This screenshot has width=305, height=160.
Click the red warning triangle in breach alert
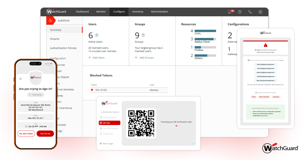pos(266,45)
